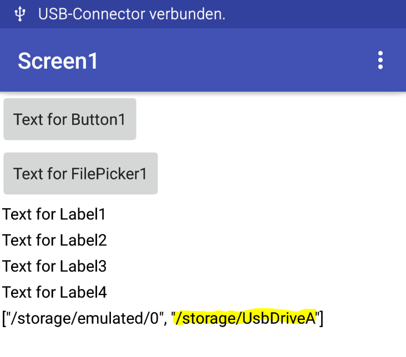Tap the comma between the storage paths
406x357 pixels.
click(165, 321)
